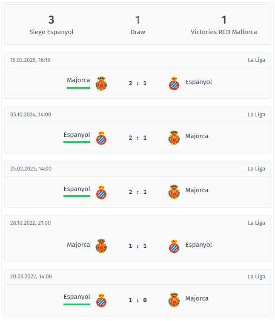Click Espanyol crest in 28.10.2022 match

[x=174, y=246]
